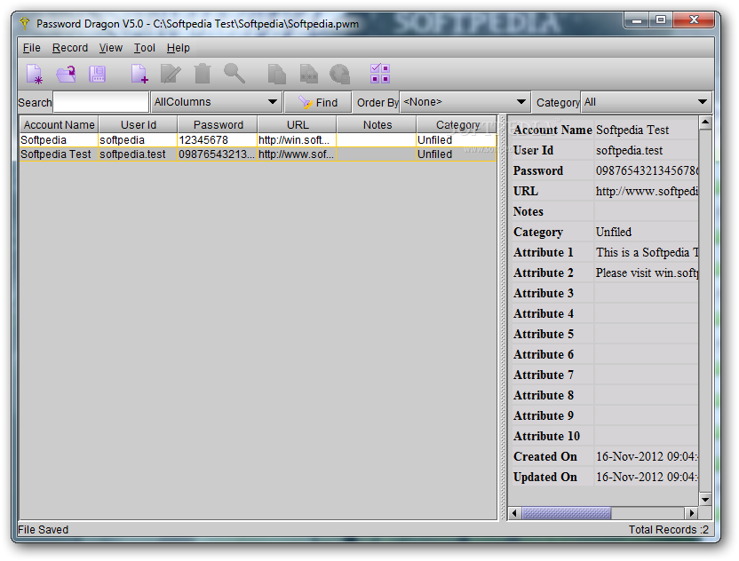Click the Search input field

click(101, 102)
